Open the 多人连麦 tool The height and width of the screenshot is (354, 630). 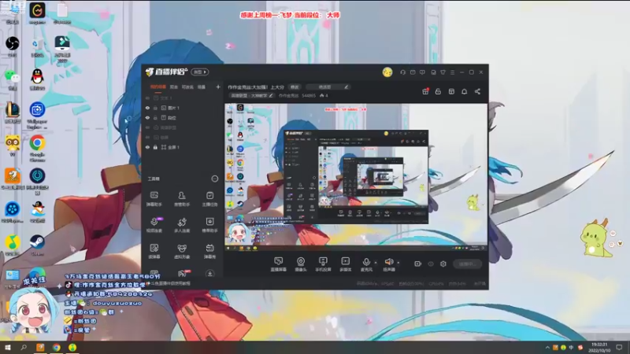click(182, 225)
